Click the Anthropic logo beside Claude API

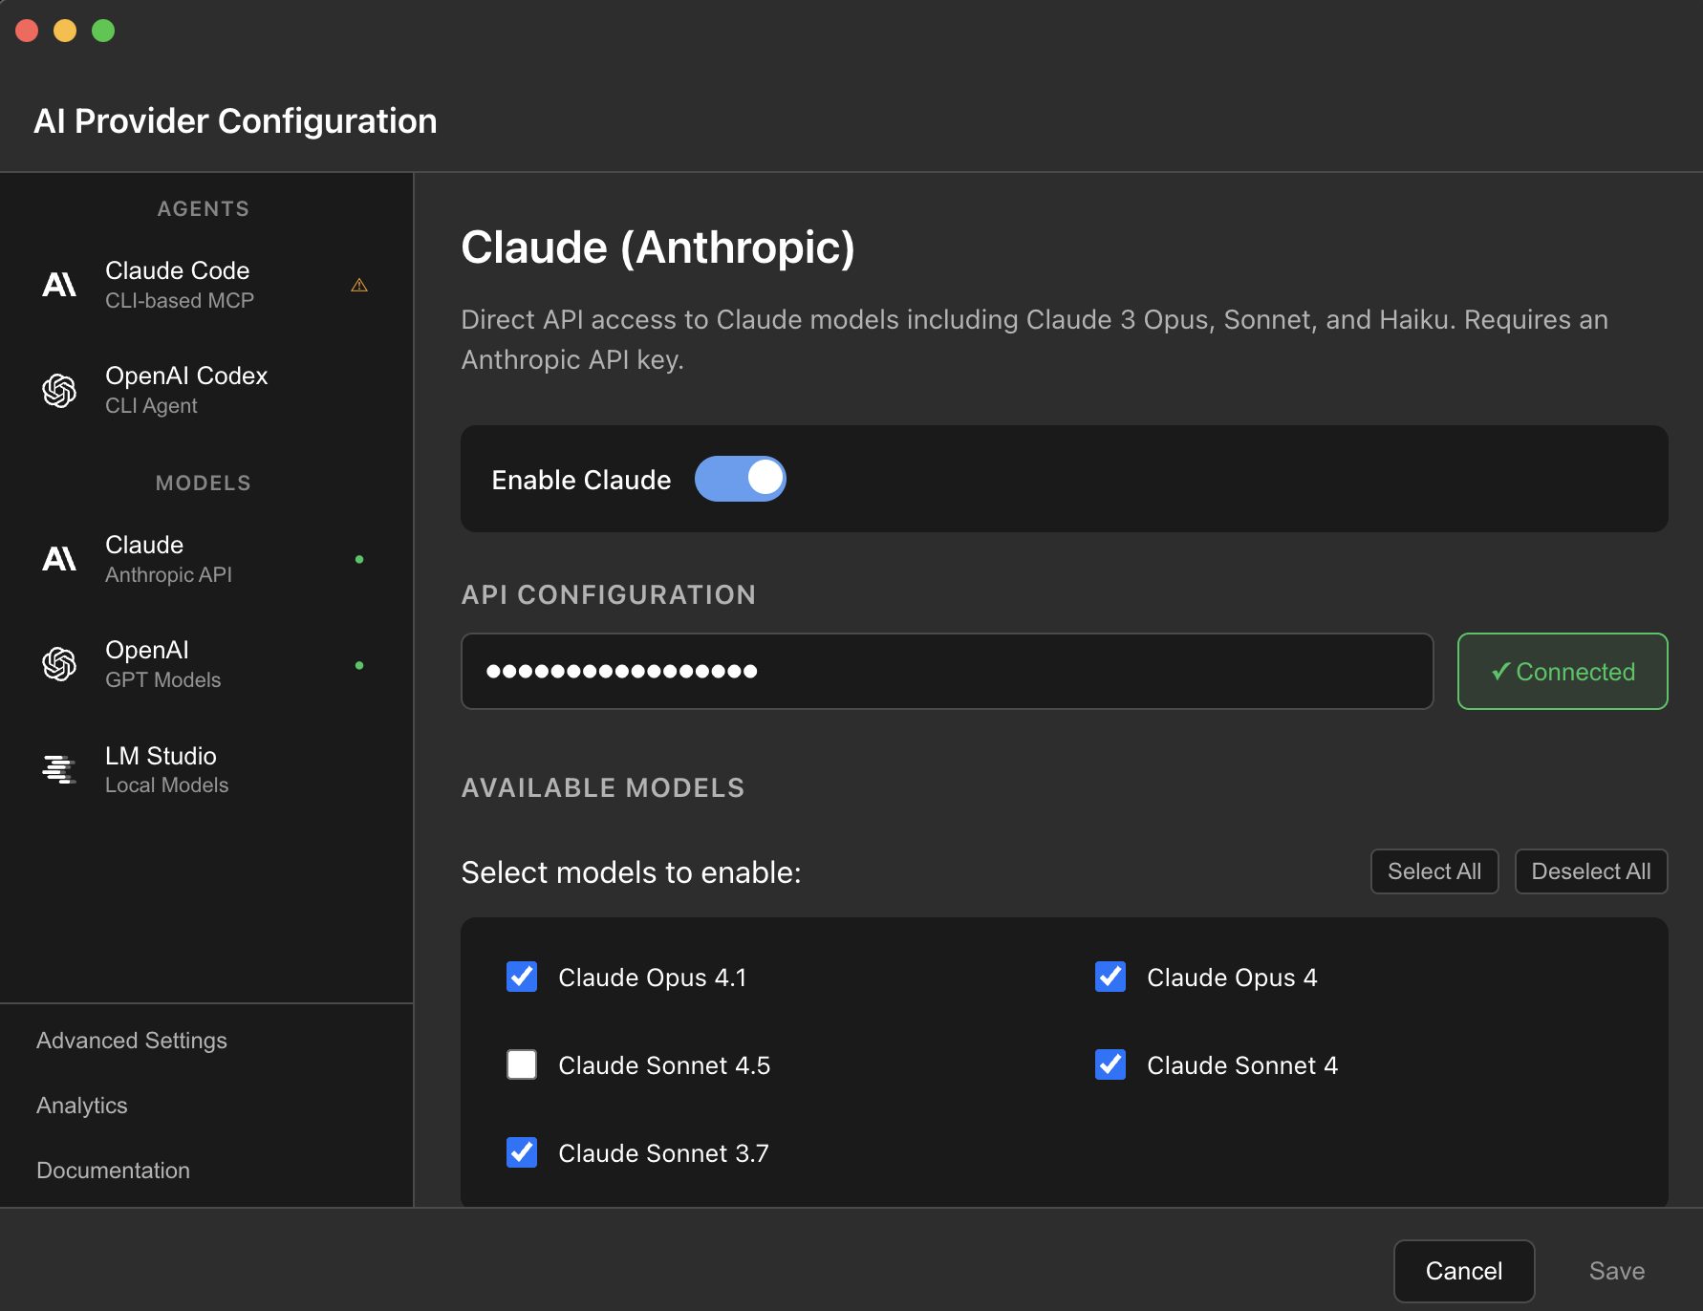59,559
